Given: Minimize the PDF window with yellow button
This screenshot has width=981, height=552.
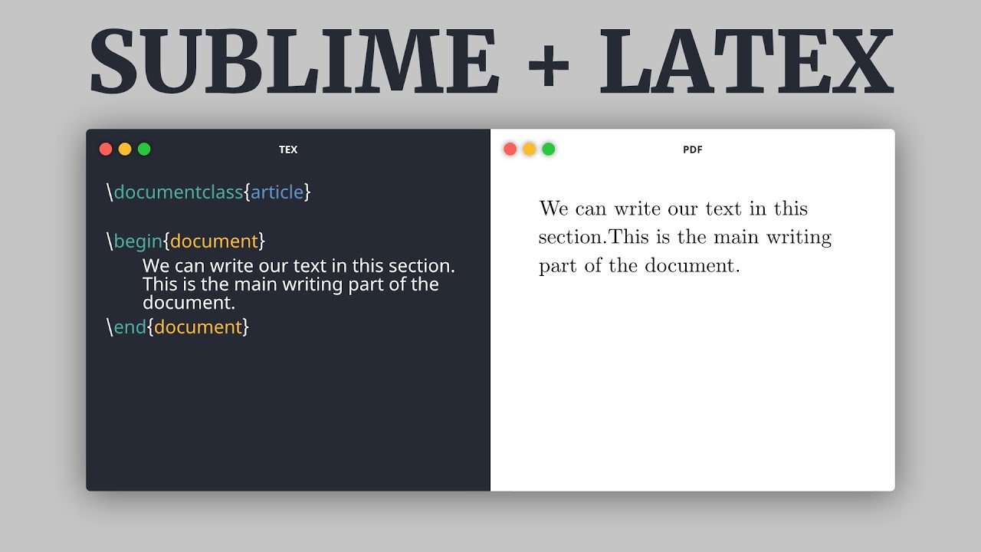Looking at the screenshot, I should 530,149.
